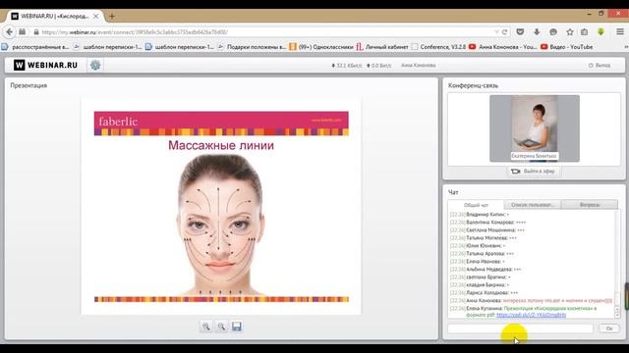Open the first 'шаблон переписки-1...' bookmark with arrow icon

click(x=107, y=47)
